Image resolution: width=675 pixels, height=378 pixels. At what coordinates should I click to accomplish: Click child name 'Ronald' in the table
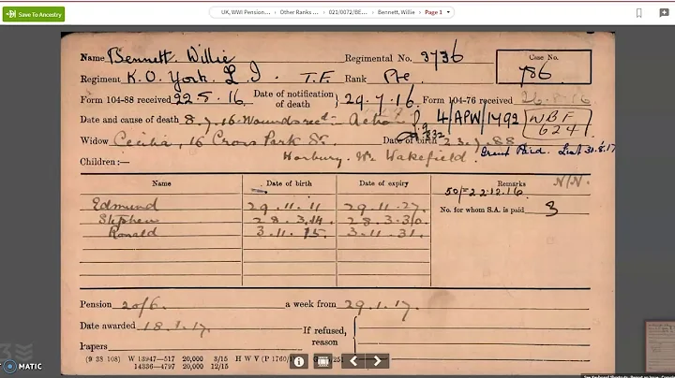pyautogui.click(x=132, y=232)
